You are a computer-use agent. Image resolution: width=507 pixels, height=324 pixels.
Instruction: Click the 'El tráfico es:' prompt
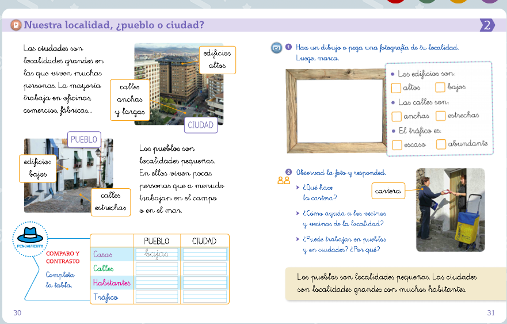(420, 131)
